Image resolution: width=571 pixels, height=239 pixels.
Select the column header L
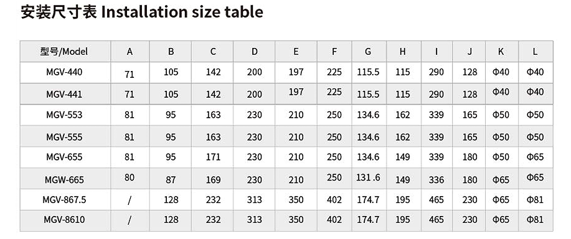click(x=535, y=52)
